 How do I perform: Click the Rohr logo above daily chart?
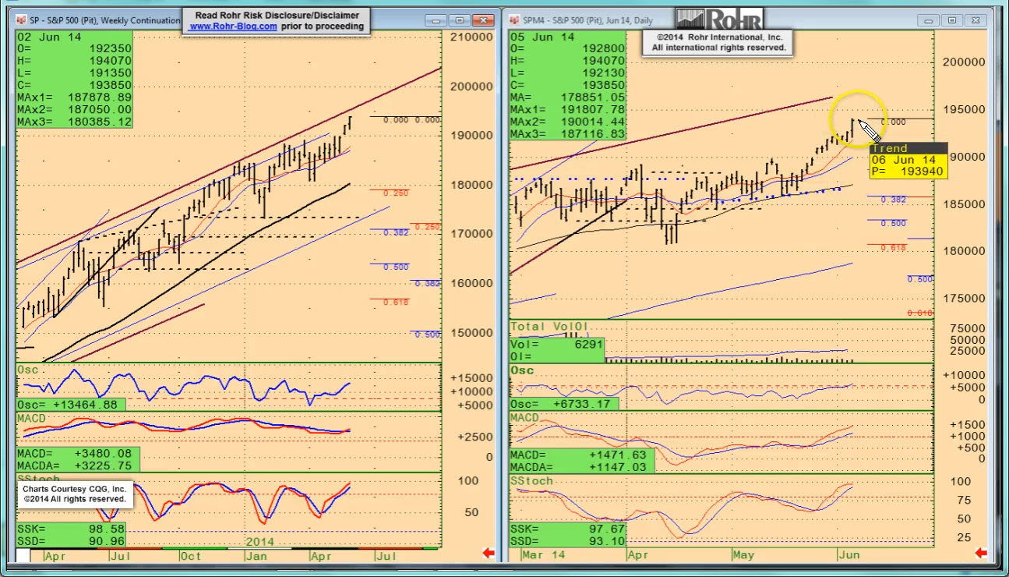[x=718, y=19]
